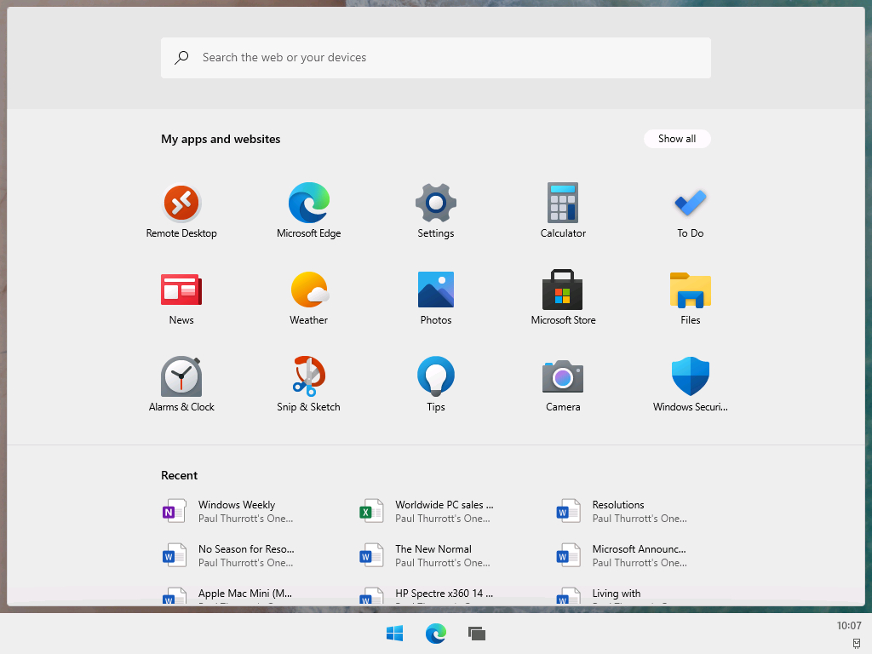Click the search magnifier icon
The width and height of the screenshot is (872, 654).
tap(181, 57)
